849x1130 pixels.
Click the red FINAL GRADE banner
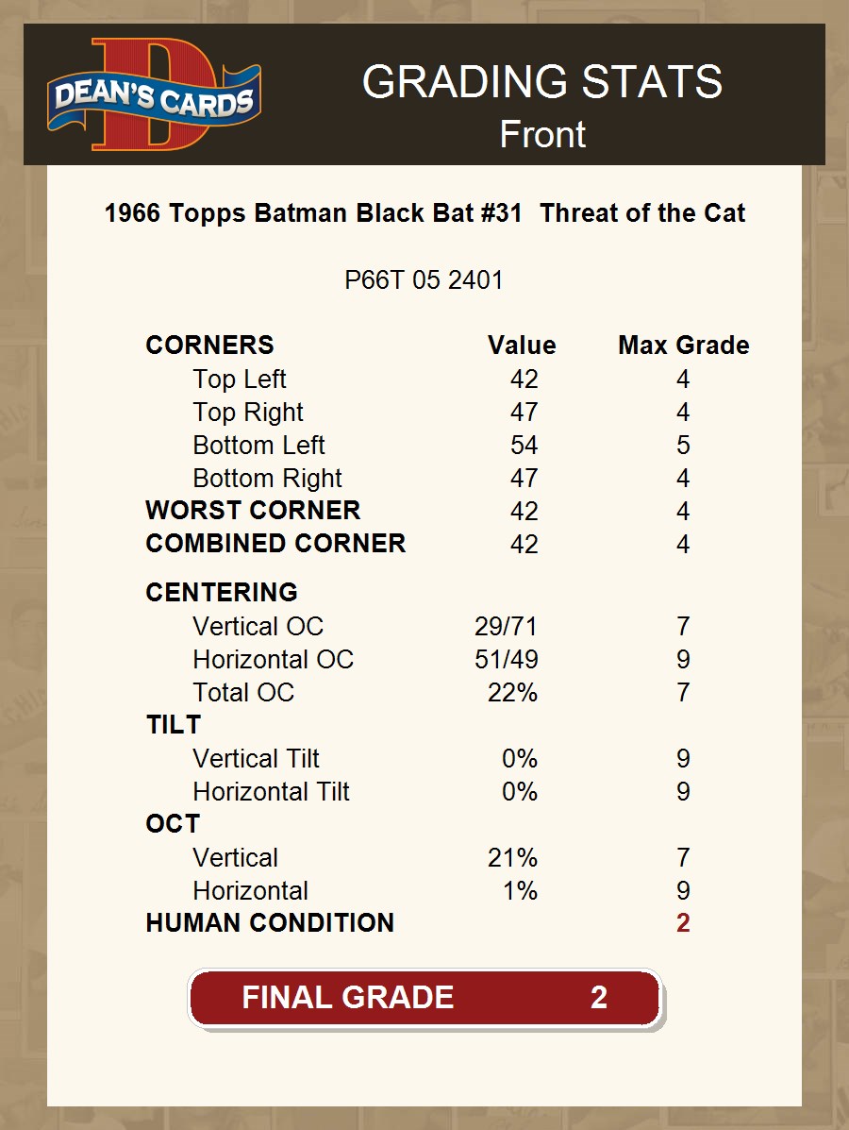click(424, 998)
